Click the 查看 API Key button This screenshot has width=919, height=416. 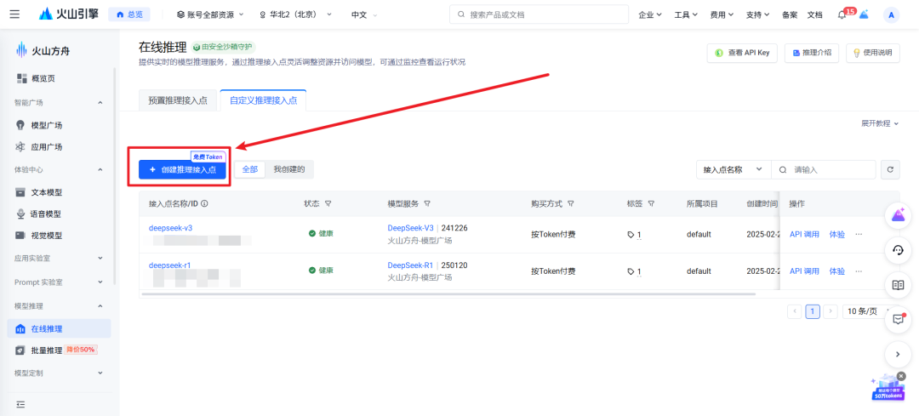pyautogui.click(x=743, y=53)
